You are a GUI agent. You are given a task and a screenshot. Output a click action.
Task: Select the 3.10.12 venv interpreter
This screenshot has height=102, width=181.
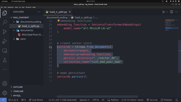pyautogui.click(x=132, y=100)
